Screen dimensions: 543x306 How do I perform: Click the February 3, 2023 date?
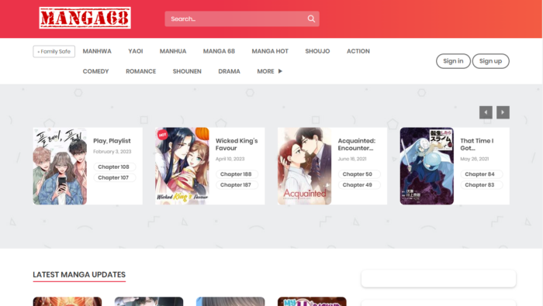pyautogui.click(x=112, y=151)
